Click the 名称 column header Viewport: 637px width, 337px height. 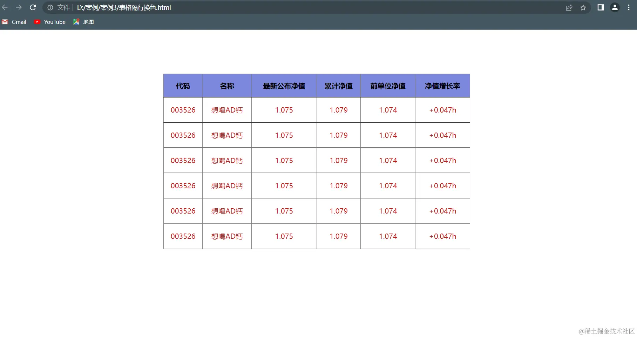click(x=227, y=86)
